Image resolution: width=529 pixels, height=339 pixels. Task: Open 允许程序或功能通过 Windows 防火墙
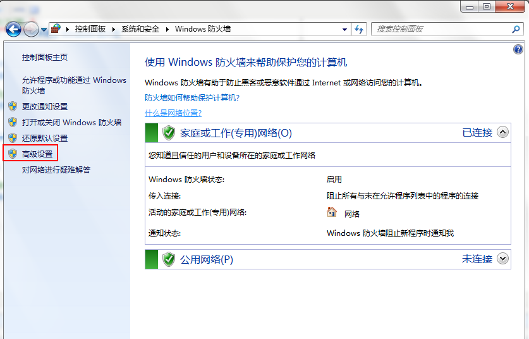click(74, 85)
